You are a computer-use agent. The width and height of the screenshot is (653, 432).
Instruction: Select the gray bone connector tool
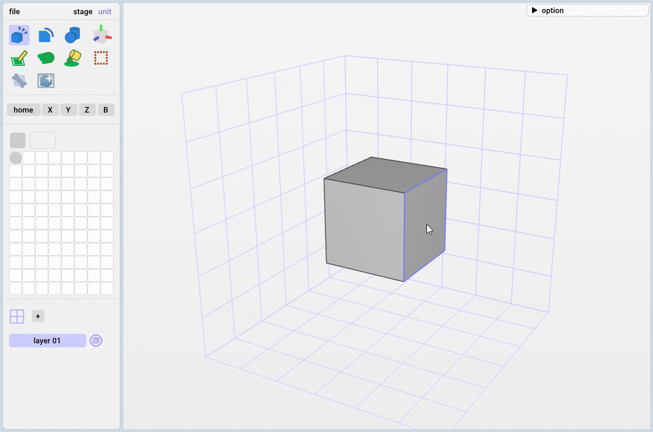19,81
